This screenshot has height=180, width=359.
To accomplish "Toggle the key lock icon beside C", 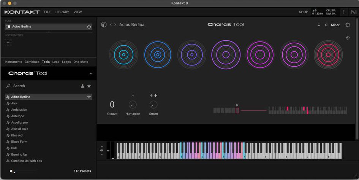I will point(318,25).
